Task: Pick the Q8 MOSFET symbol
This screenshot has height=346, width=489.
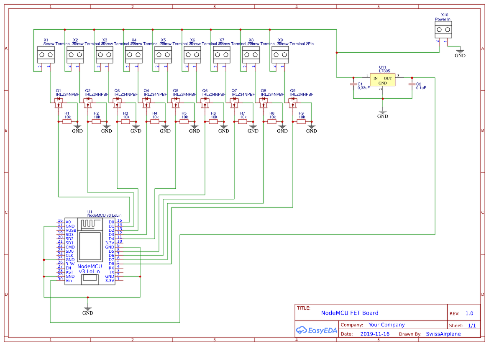Action: (264, 103)
